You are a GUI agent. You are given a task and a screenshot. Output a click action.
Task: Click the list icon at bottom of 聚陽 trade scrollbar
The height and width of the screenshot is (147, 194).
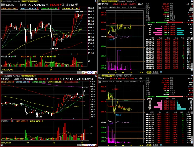click(192, 142)
